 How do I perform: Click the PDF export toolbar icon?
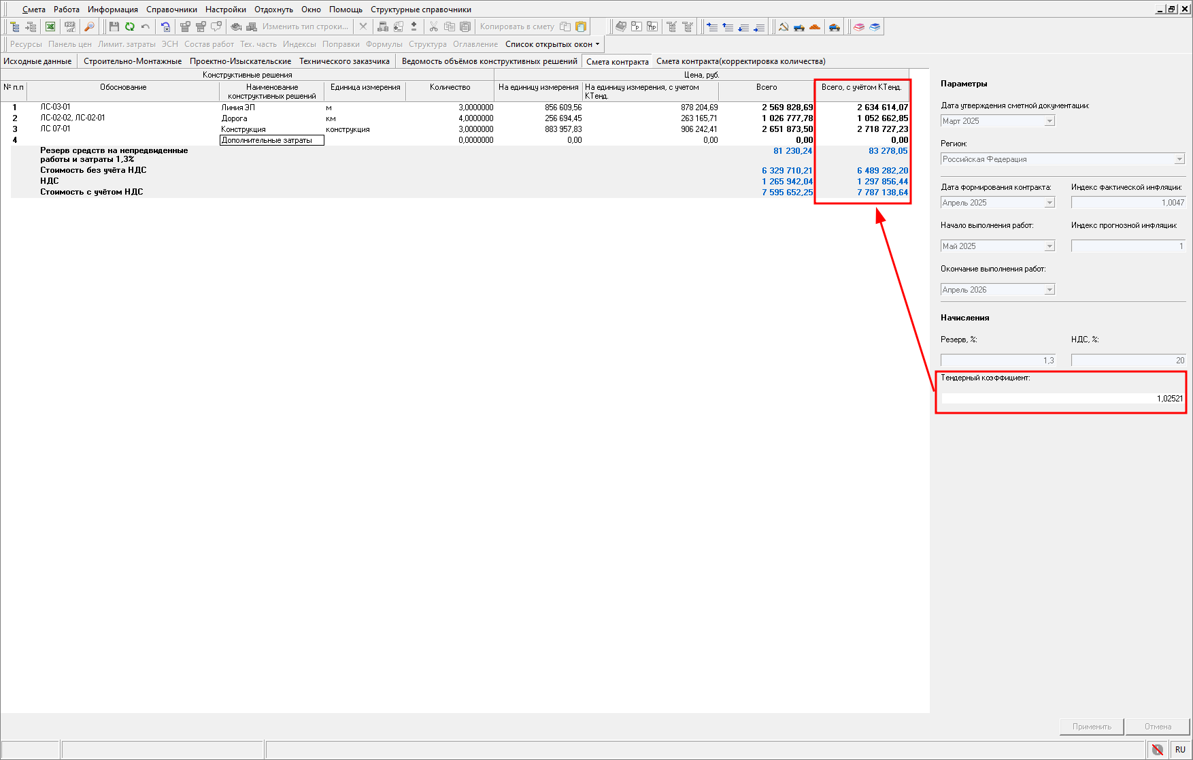tap(69, 27)
